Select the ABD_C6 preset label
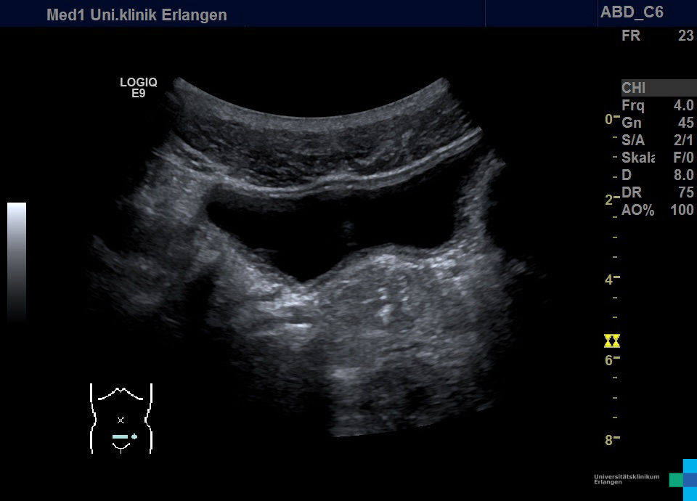The image size is (697, 501). [632, 12]
